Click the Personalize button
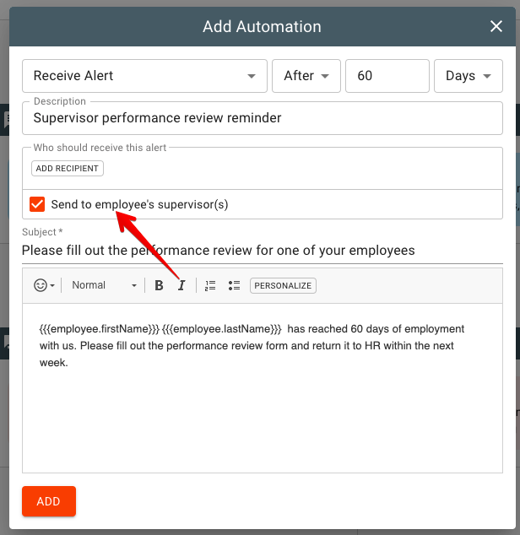 coord(283,285)
